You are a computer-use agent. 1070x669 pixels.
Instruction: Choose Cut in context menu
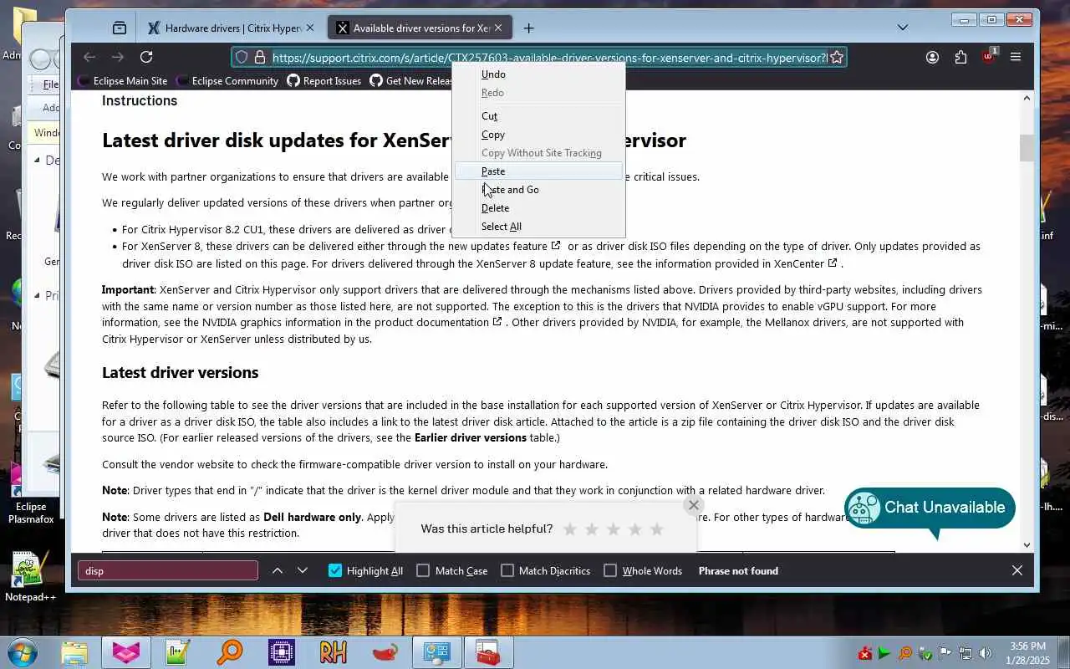(x=539, y=116)
